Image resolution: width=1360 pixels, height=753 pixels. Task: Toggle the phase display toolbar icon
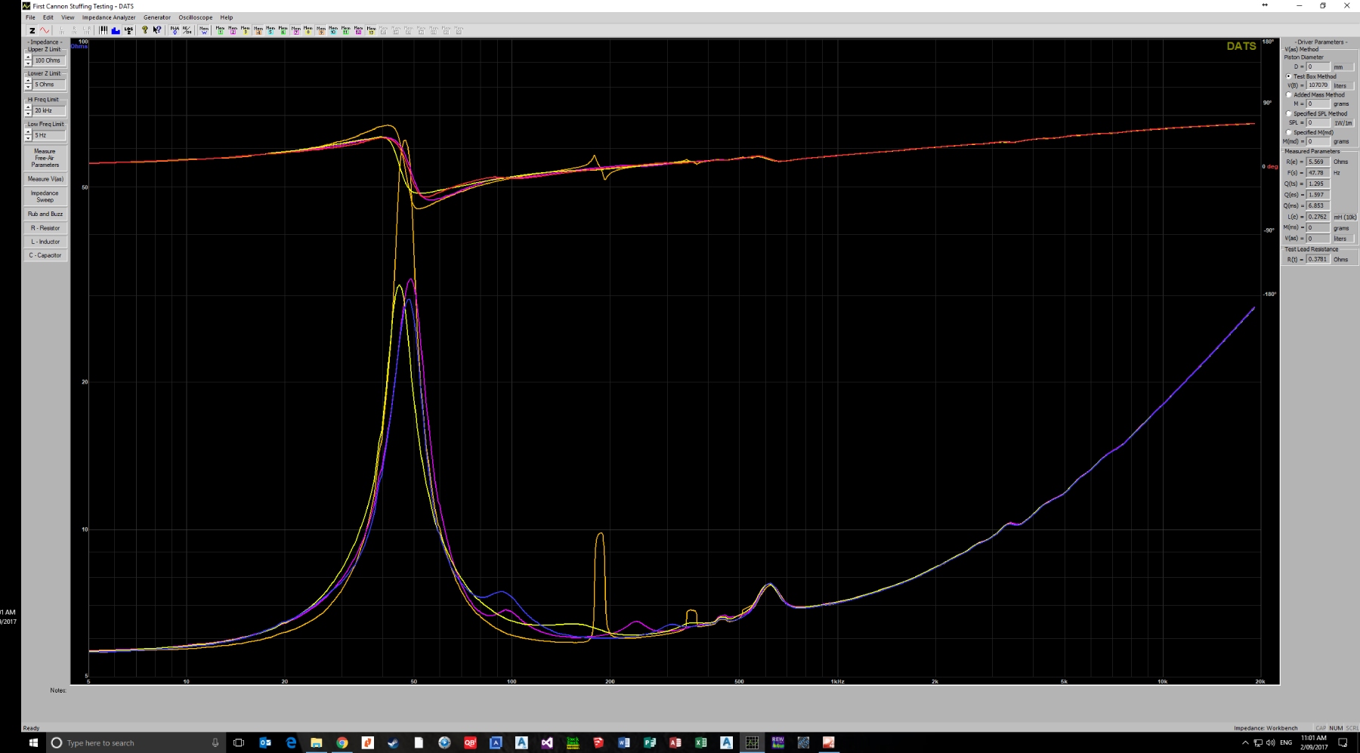pos(175,30)
